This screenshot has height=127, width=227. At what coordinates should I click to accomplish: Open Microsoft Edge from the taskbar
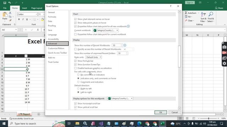click(x=139, y=123)
